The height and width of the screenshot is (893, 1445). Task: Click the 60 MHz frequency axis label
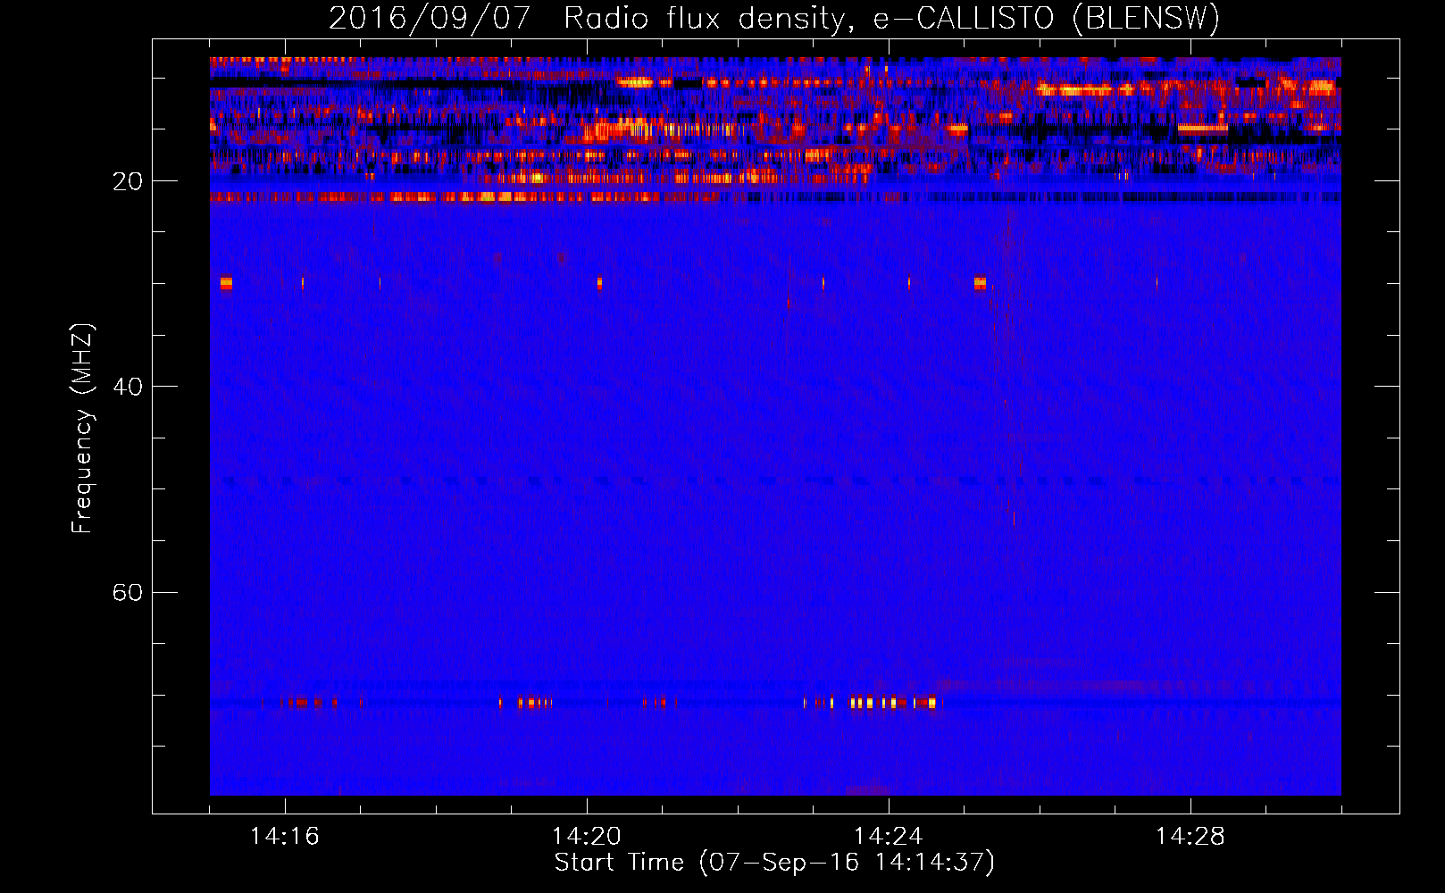tap(128, 593)
